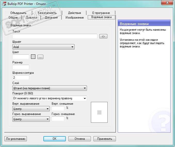This screenshot has width=175, height=147.
Task: Confirm with the OK button
Action: (54, 139)
